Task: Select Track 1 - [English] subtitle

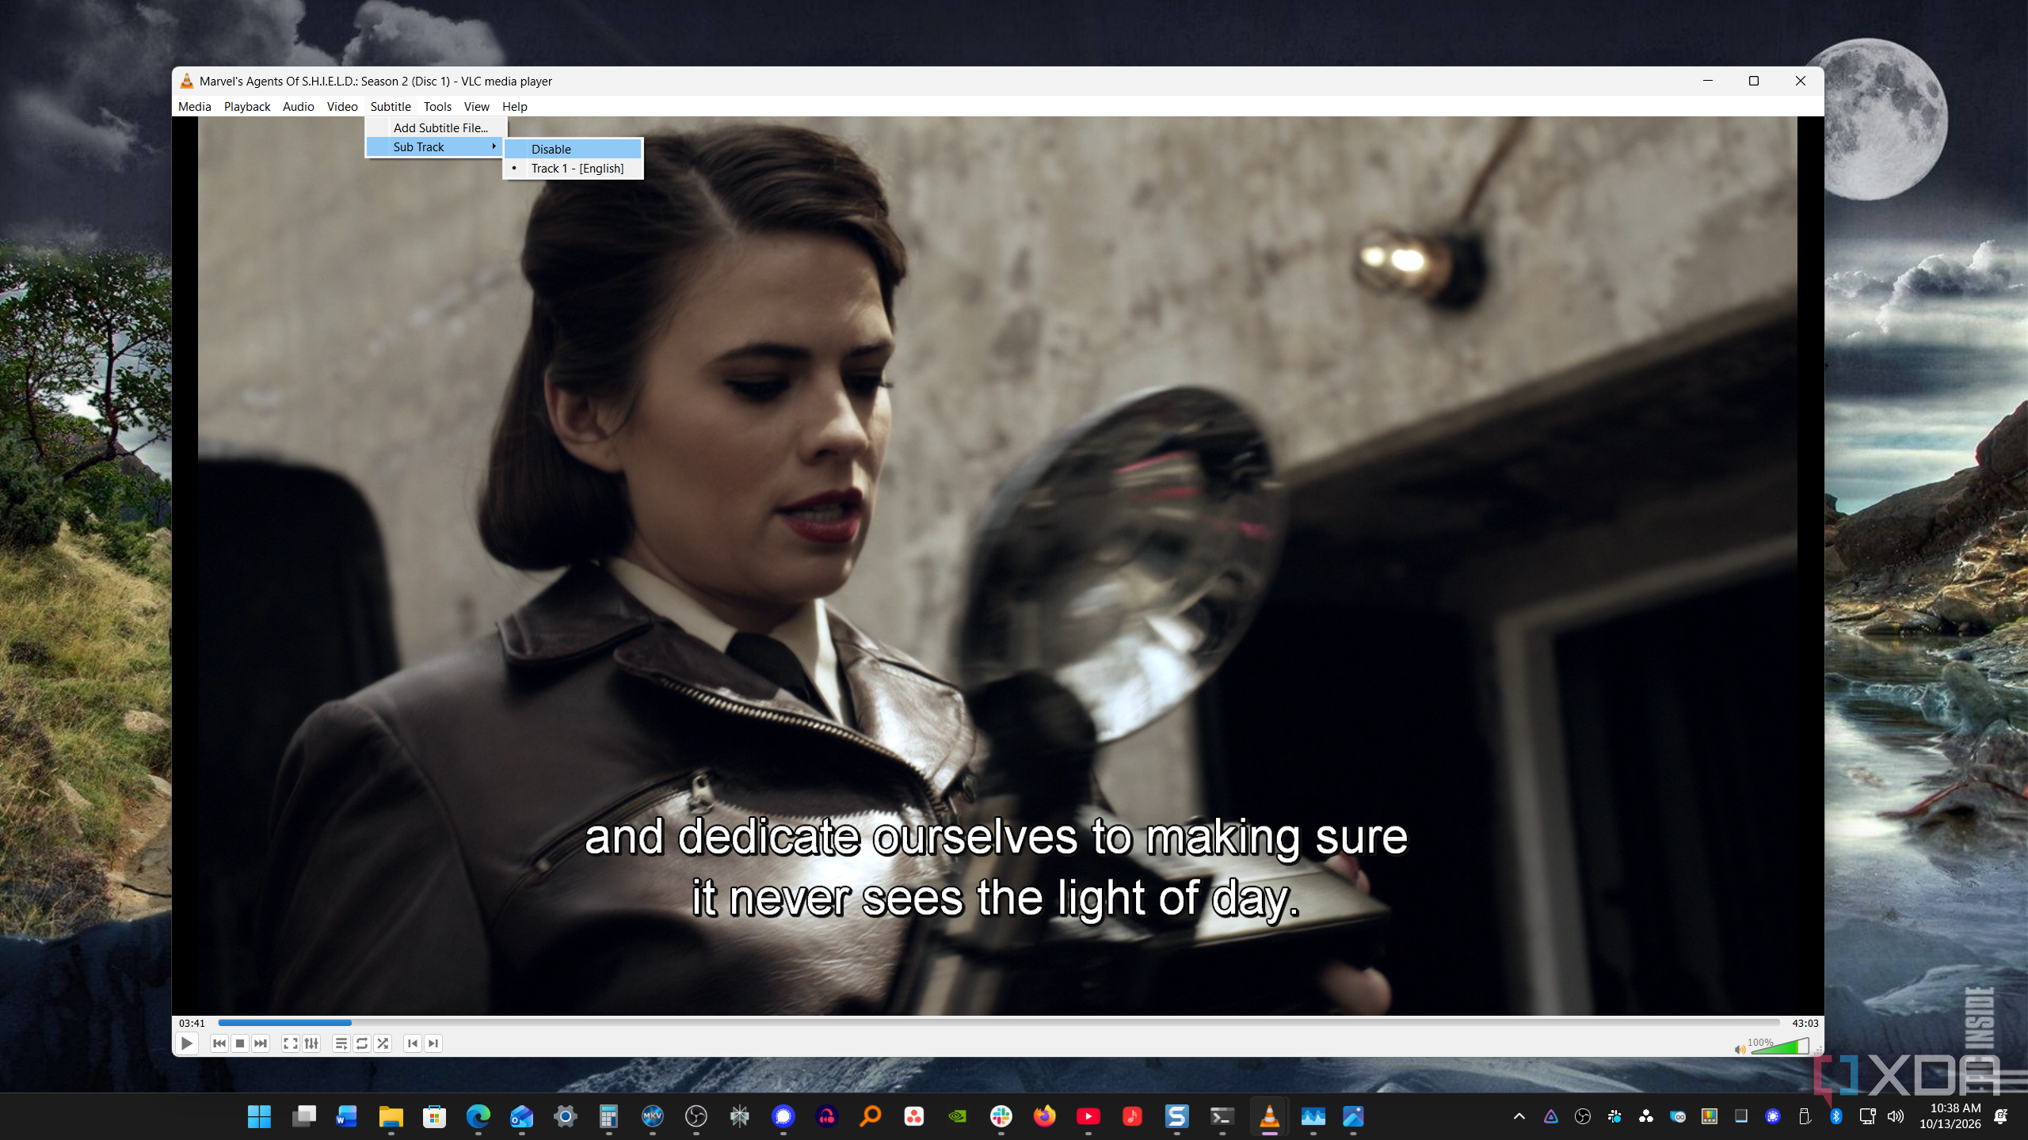Action: (573, 168)
